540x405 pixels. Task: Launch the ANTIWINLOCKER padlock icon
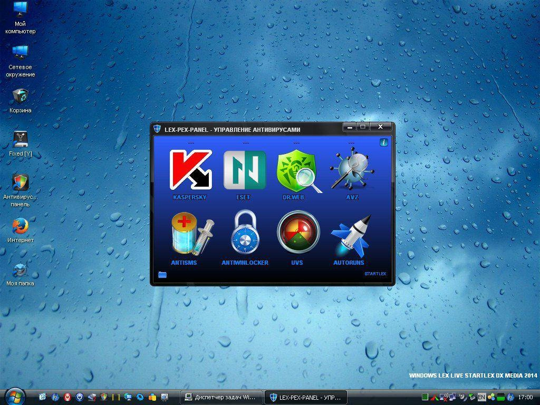[x=245, y=232]
